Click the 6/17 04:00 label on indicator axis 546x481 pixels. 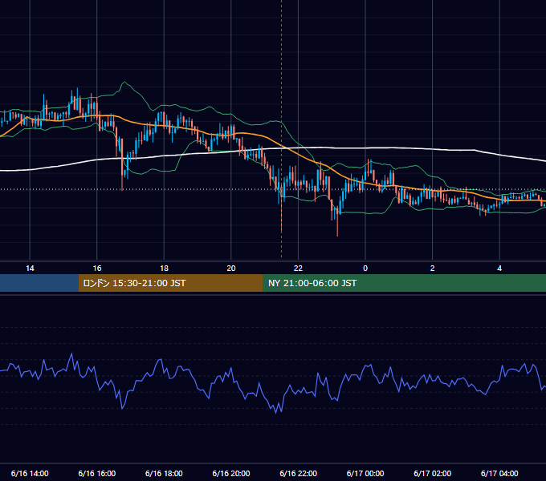499,473
